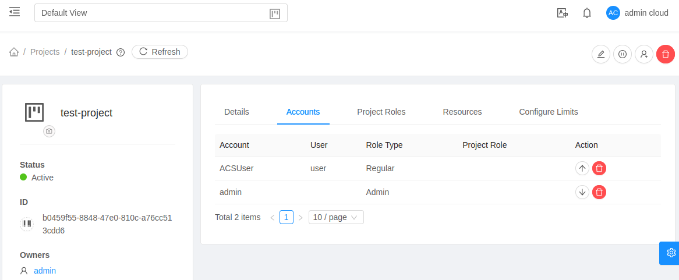Open the blue settings gear panel
The height and width of the screenshot is (280, 679).
pyautogui.click(x=670, y=253)
